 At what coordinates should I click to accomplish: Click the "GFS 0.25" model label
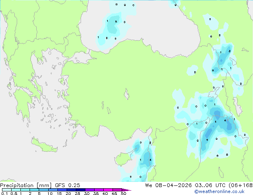(67, 185)
